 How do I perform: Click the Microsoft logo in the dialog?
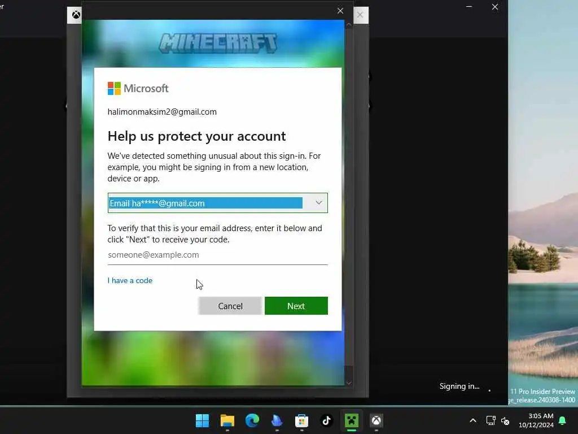tap(138, 89)
